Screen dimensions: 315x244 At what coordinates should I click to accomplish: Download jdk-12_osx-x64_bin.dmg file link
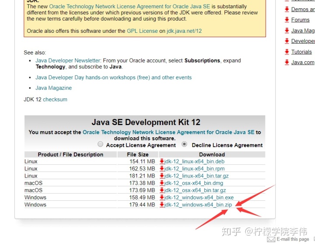click(194, 183)
